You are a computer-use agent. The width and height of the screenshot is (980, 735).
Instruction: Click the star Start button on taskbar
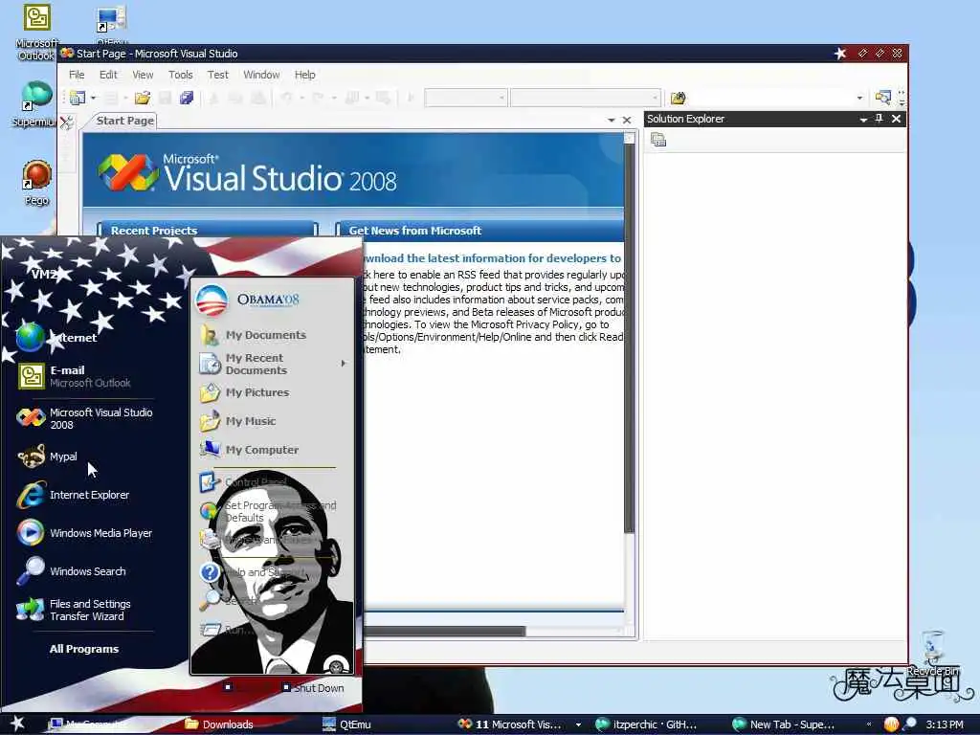[x=17, y=724]
